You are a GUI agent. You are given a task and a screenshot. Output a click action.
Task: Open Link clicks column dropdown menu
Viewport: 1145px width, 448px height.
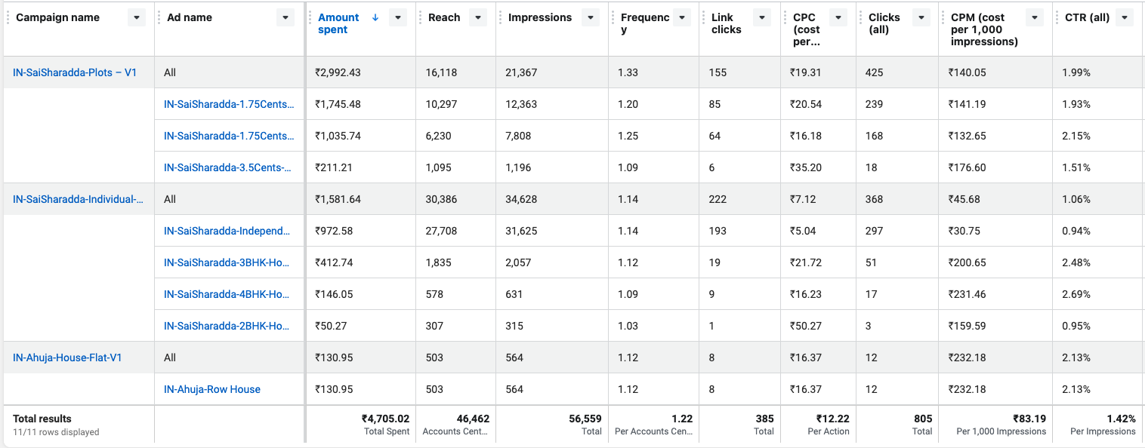tap(762, 17)
